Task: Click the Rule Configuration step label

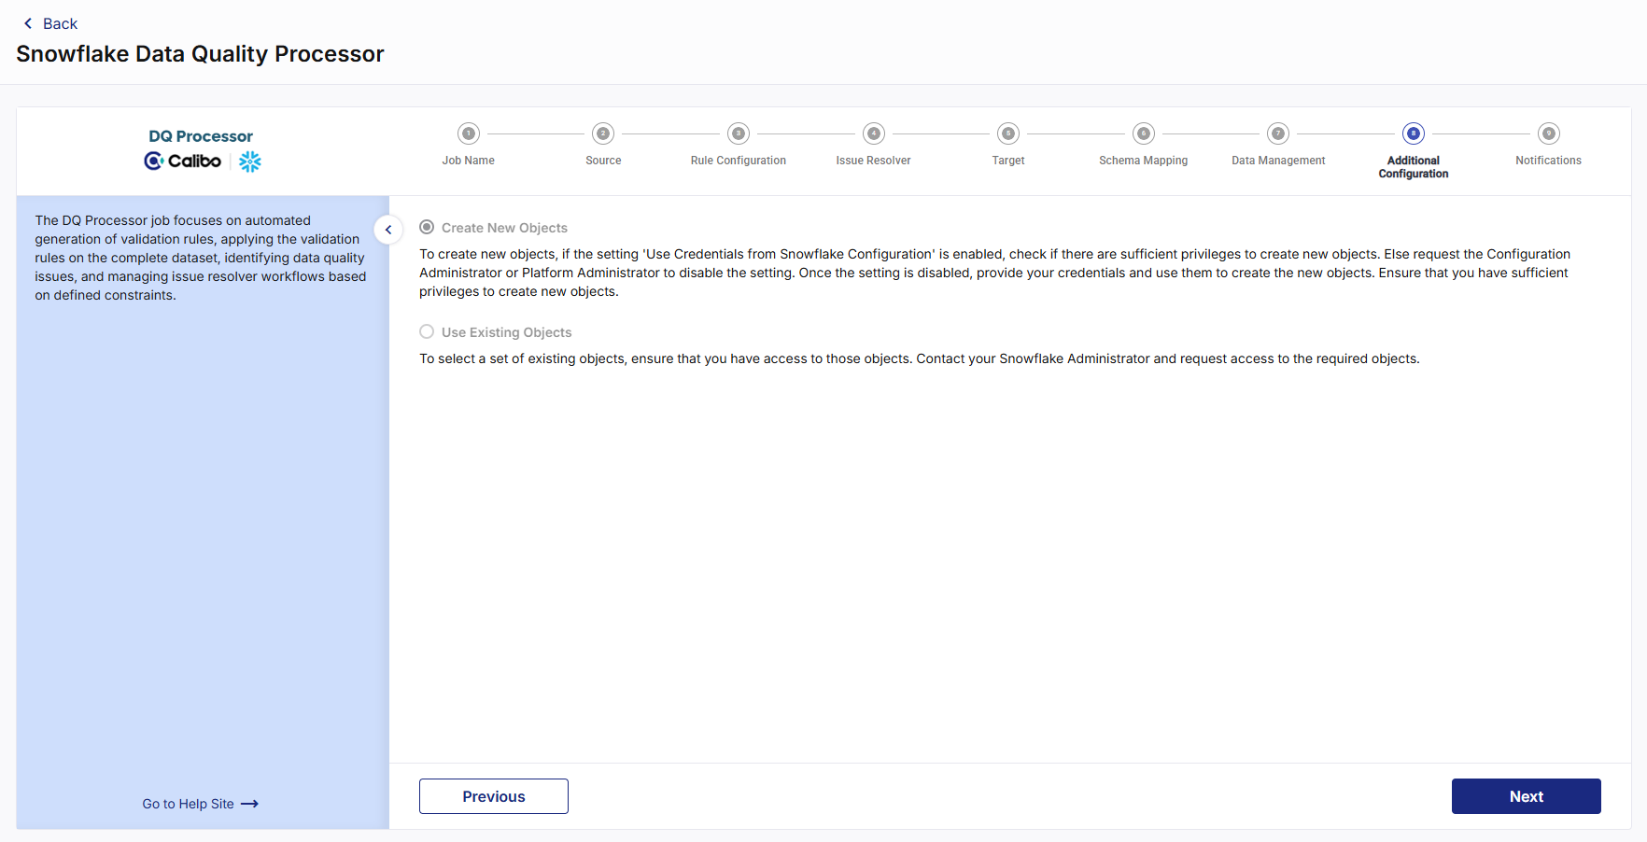Action: [739, 161]
